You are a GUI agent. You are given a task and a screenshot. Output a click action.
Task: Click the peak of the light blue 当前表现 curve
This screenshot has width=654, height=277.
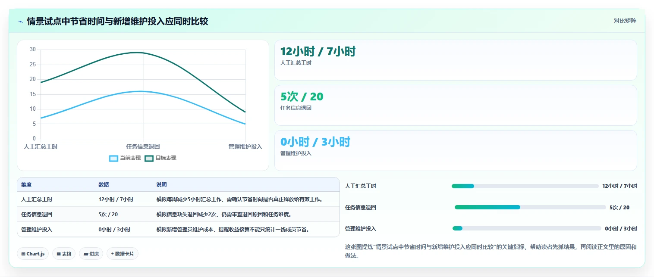pyautogui.click(x=141, y=91)
